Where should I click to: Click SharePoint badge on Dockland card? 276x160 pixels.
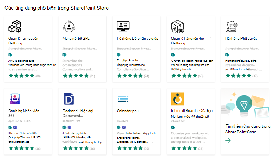tap(65, 127)
